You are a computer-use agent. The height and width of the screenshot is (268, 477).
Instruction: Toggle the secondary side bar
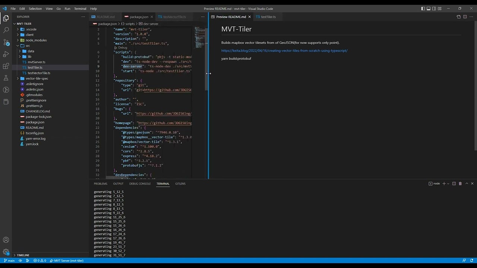click(434, 9)
